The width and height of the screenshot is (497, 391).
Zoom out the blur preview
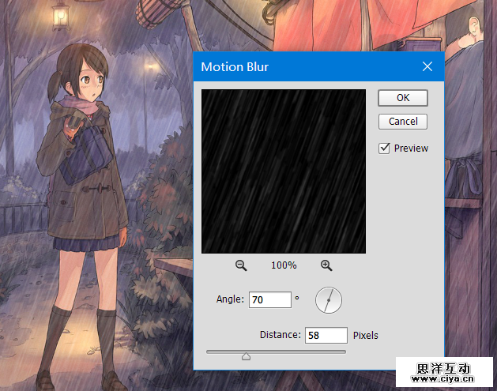click(241, 265)
